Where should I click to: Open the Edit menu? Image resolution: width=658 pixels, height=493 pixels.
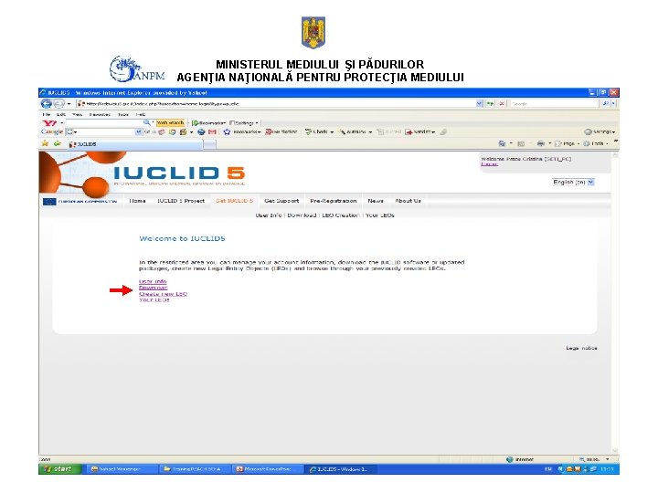61,114
